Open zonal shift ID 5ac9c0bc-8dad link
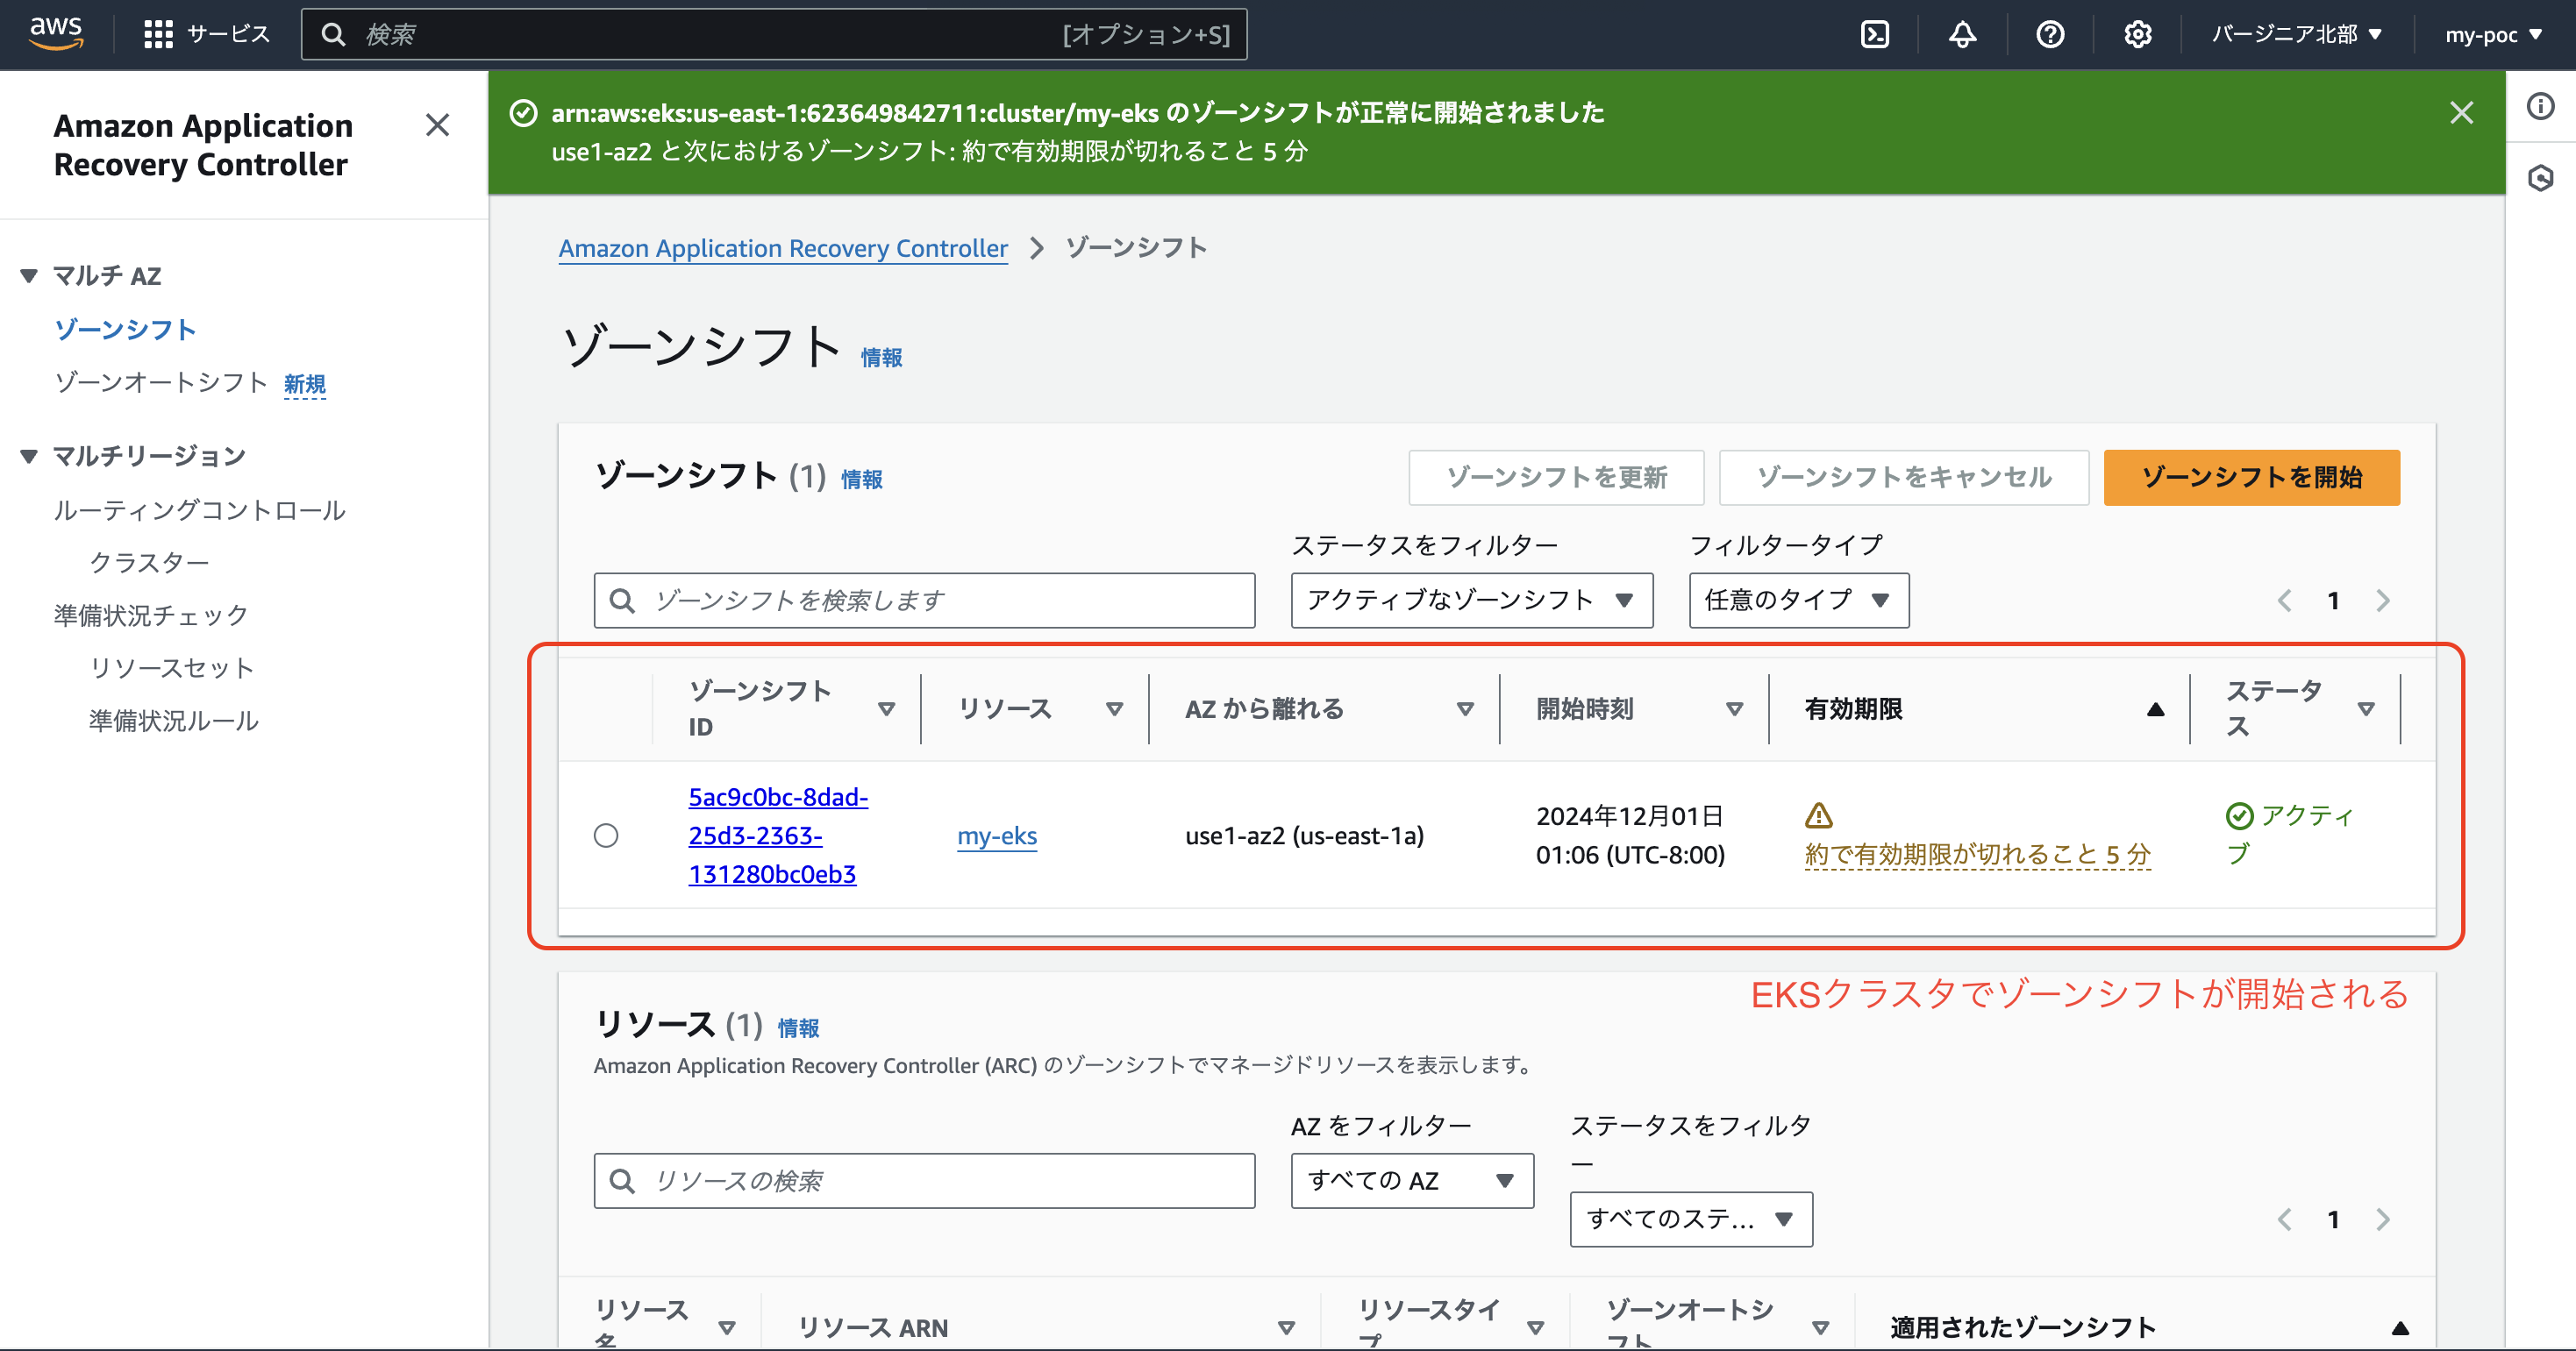This screenshot has width=2576, height=1351. (x=778, y=835)
